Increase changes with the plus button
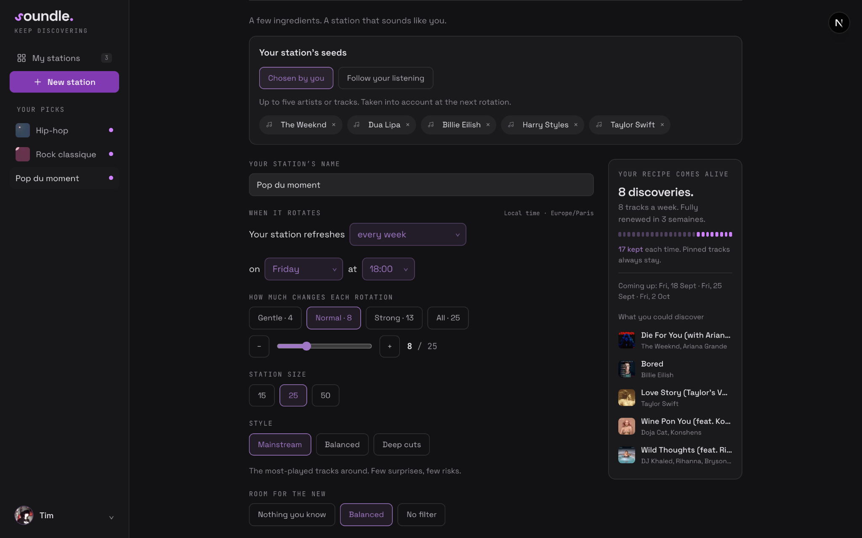 (390, 346)
